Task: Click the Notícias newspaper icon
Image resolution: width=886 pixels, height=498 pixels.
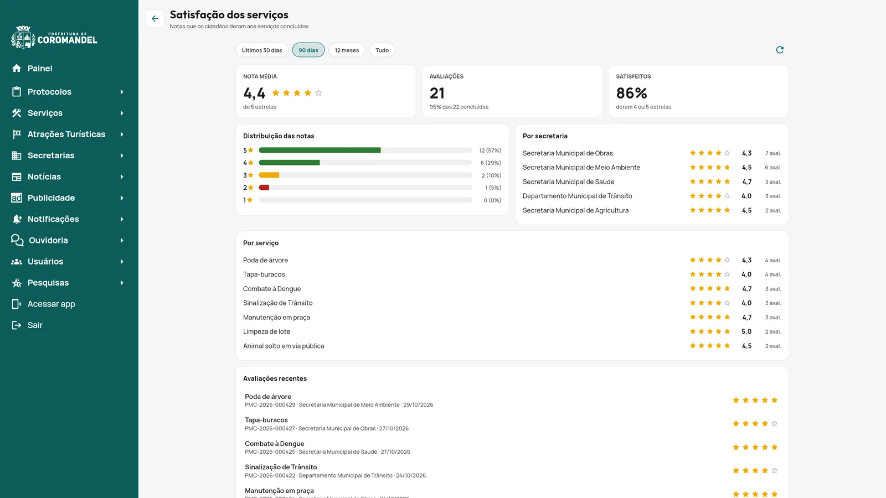Action: pyautogui.click(x=17, y=177)
